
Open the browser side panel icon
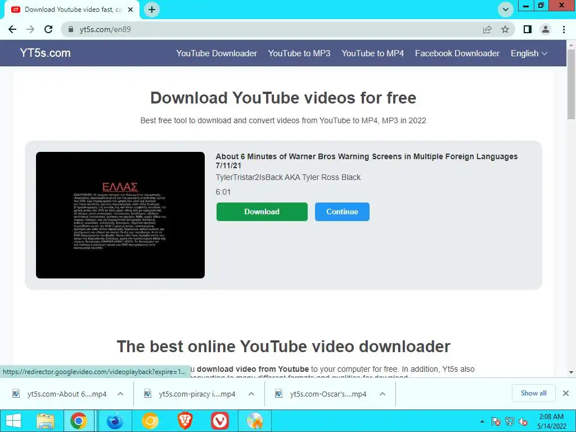(528, 29)
